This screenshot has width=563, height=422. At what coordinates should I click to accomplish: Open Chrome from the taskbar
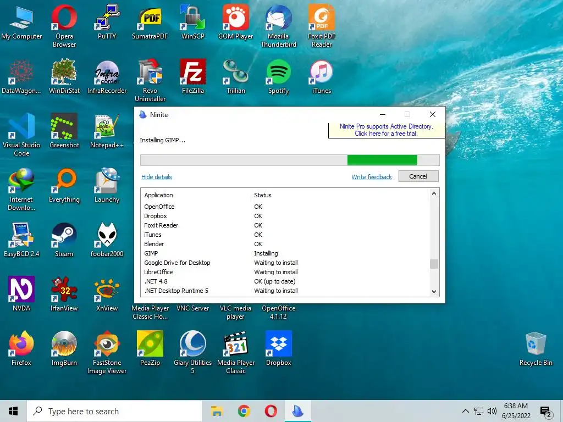pos(244,411)
